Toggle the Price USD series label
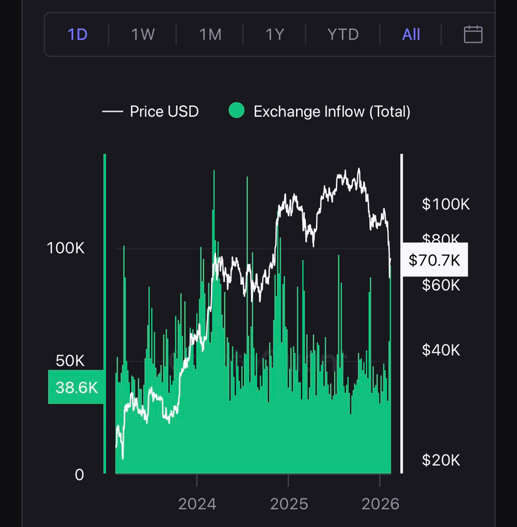 coord(164,112)
